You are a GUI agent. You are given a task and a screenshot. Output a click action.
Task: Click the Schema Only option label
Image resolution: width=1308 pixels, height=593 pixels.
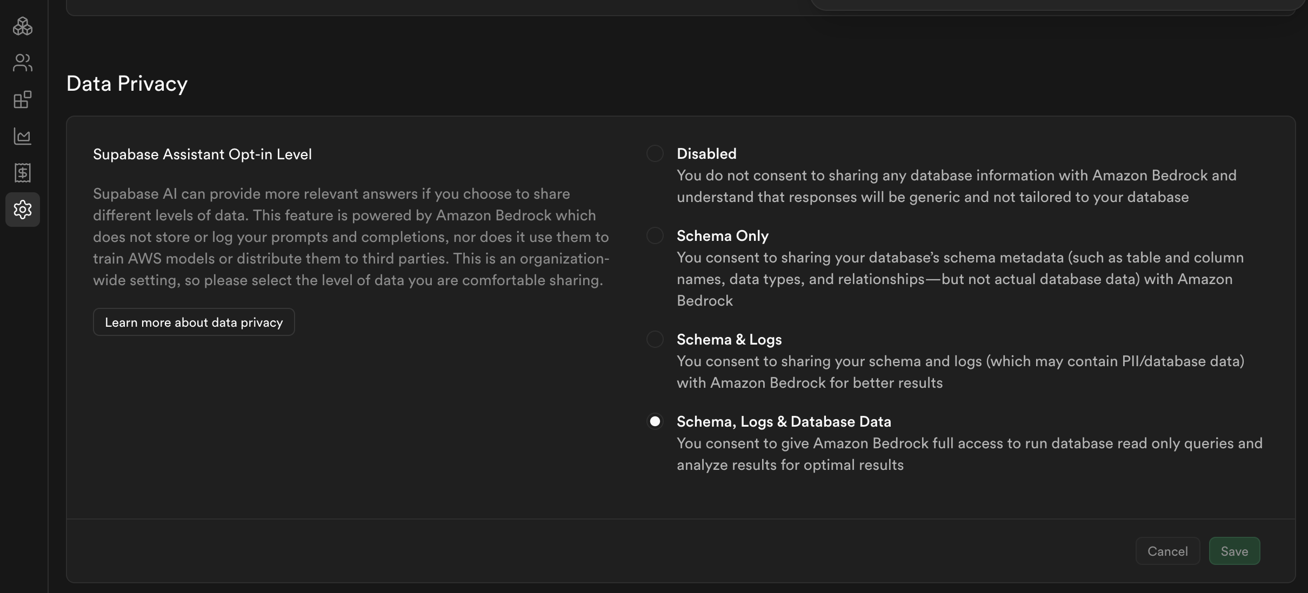click(723, 235)
